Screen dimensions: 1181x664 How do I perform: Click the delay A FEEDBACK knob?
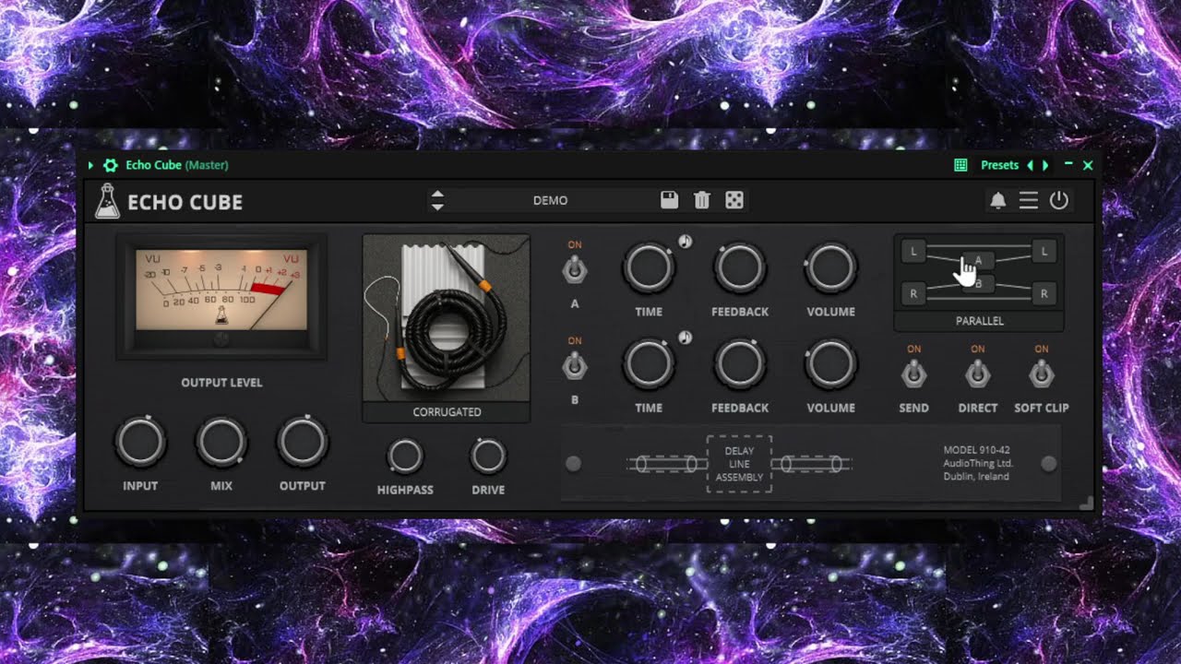740,268
